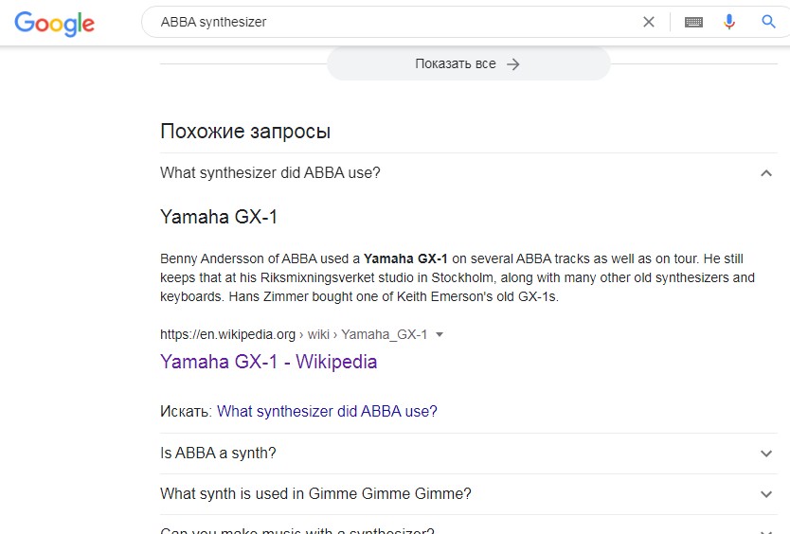Open dropdown arrow beside Wikipedia URL
Viewport: 790px width, 534px height.
coord(440,334)
